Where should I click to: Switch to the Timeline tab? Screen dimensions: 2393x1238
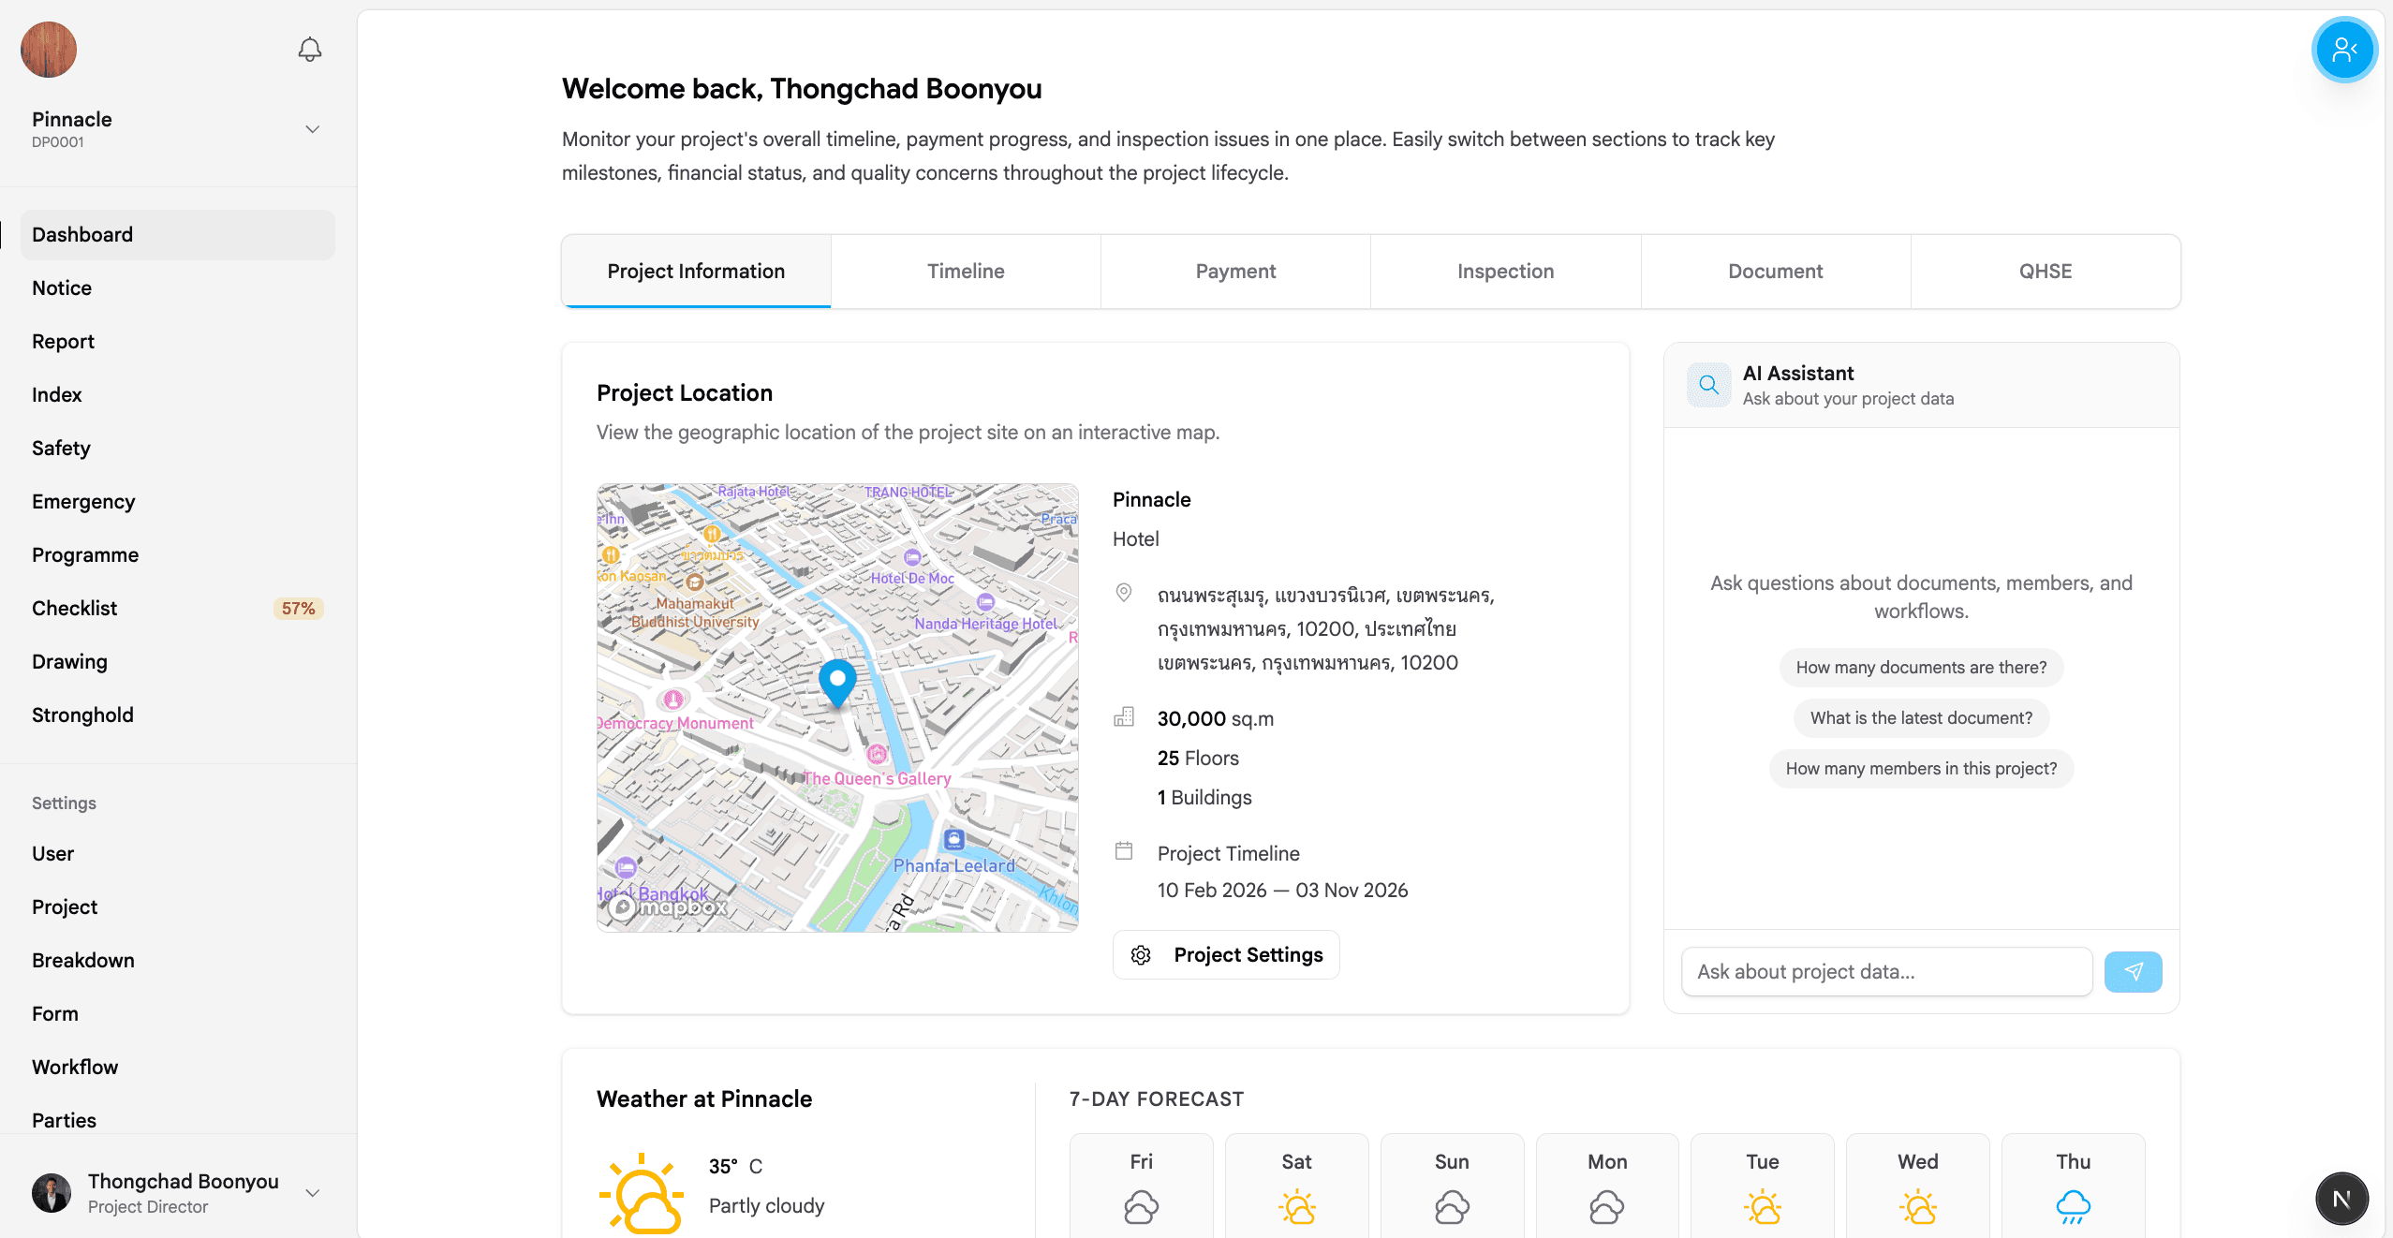[966, 272]
